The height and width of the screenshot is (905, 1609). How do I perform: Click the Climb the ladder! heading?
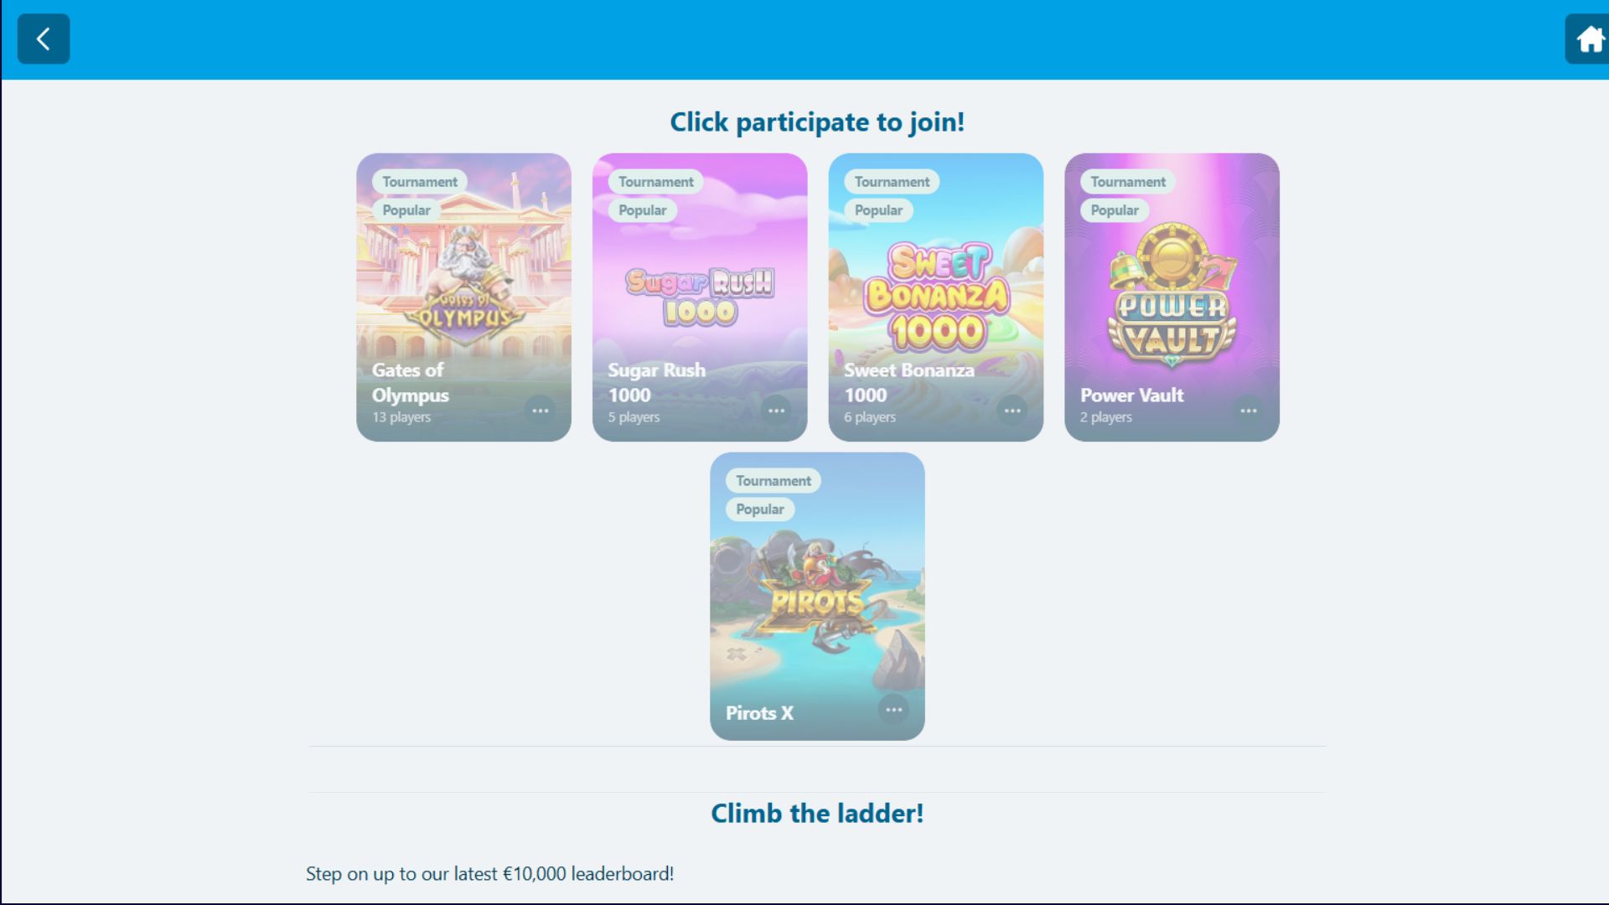point(817,813)
